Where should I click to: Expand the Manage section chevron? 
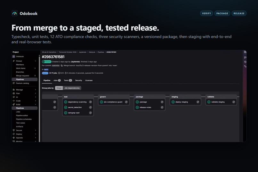coord(36,90)
